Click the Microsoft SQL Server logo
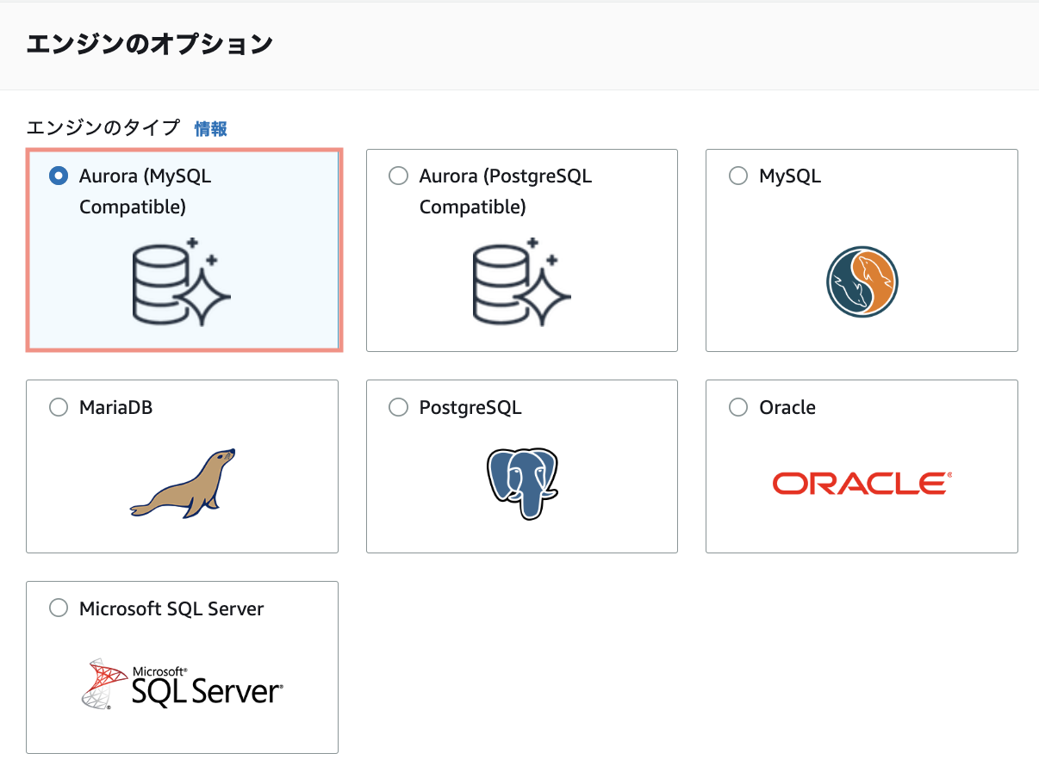The width and height of the screenshot is (1039, 778). (182, 684)
